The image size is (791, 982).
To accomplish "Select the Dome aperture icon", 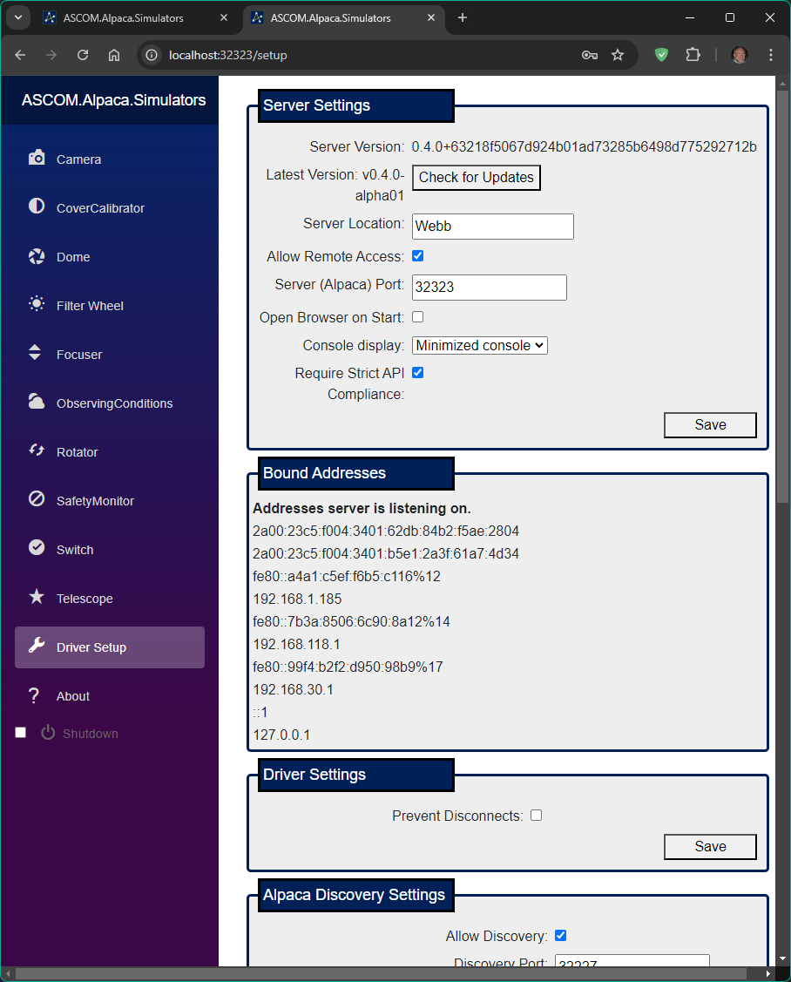I will pos(37,256).
